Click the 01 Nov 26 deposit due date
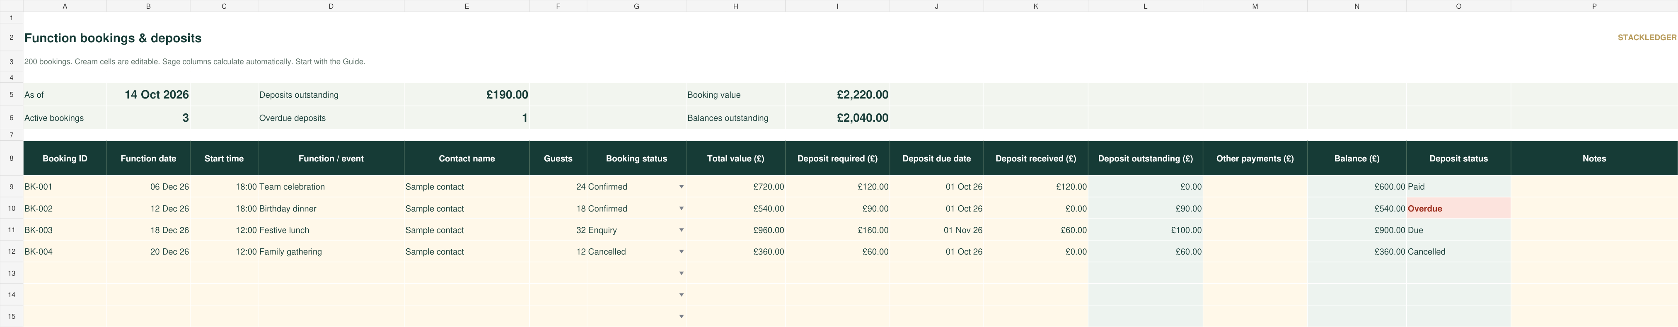The width and height of the screenshot is (1678, 327). (x=937, y=230)
